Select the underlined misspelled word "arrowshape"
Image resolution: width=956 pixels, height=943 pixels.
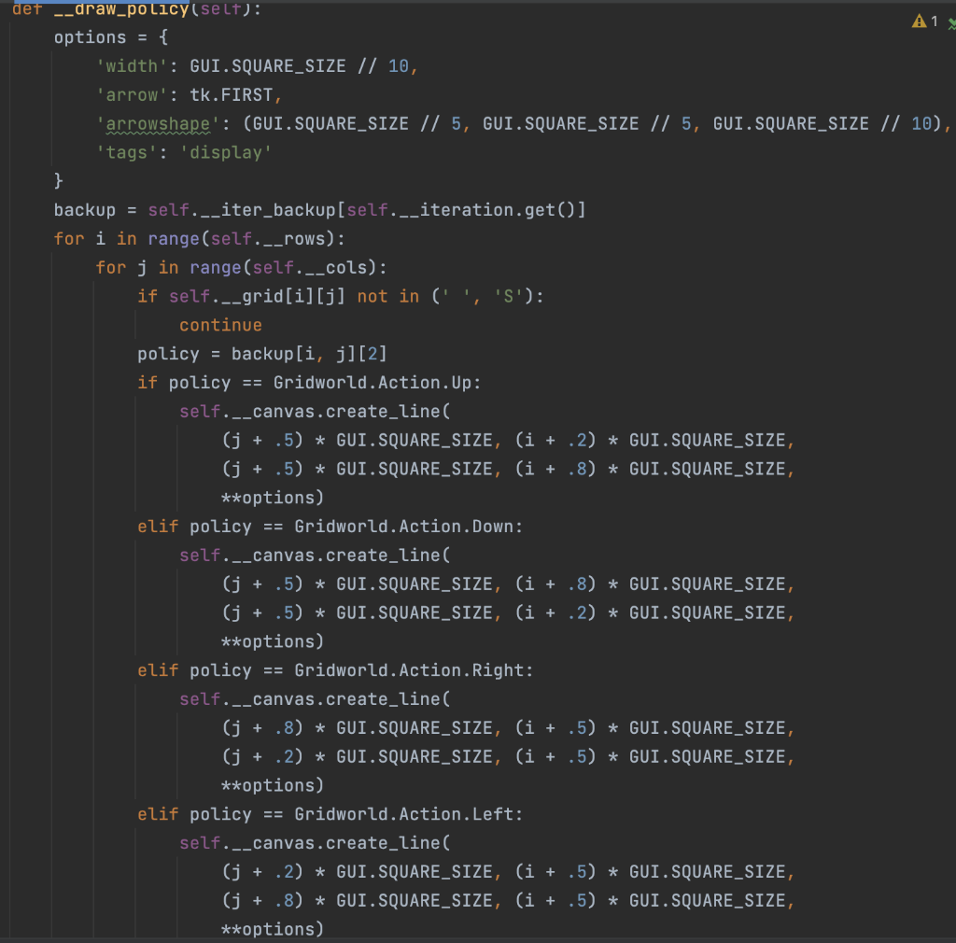(158, 123)
